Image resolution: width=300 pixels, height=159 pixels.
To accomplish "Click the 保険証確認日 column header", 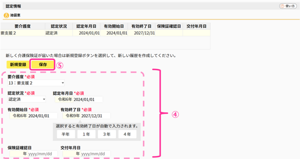I will pos(169,27).
